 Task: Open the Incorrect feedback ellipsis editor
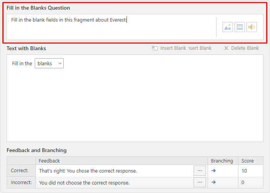(x=200, y=182)
